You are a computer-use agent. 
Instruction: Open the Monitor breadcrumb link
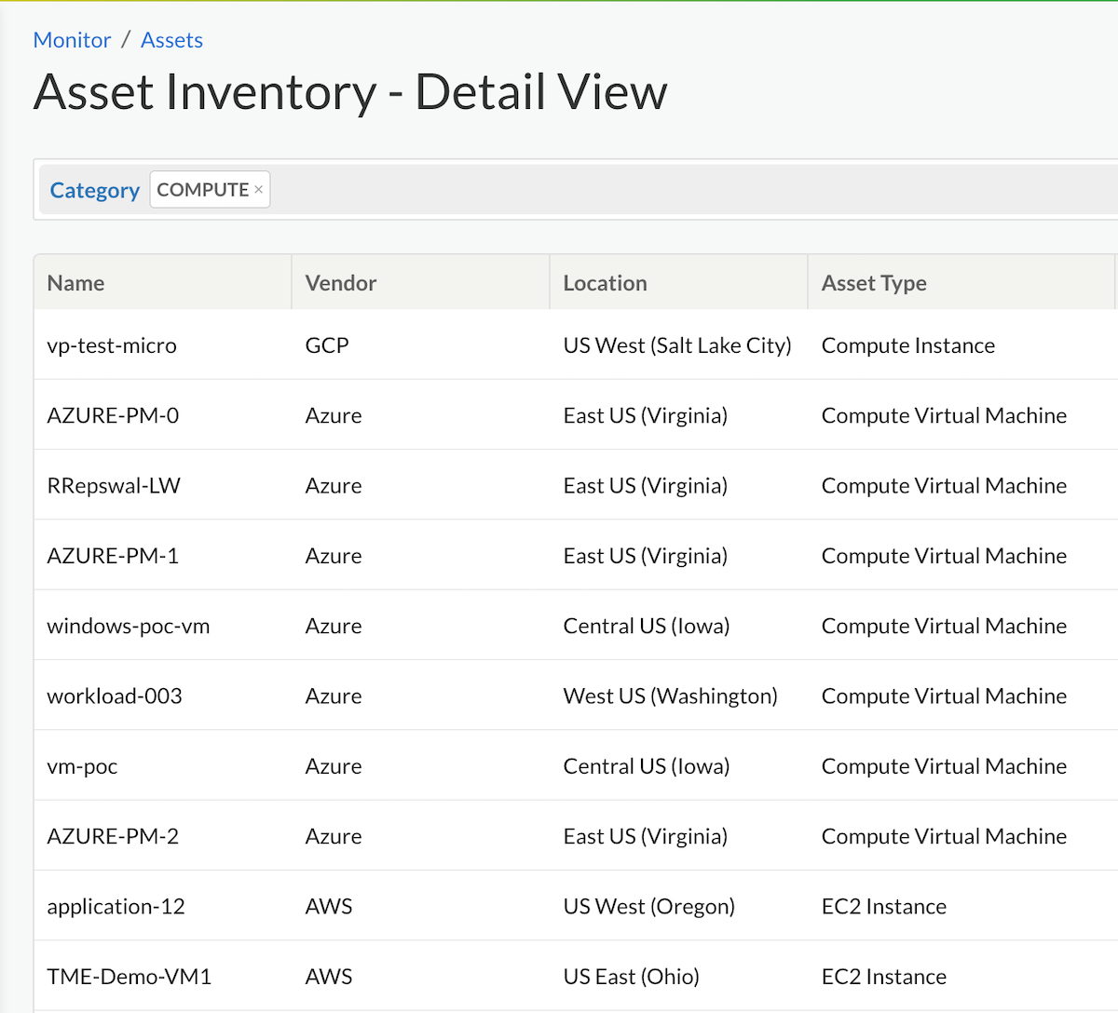[72, 40]
